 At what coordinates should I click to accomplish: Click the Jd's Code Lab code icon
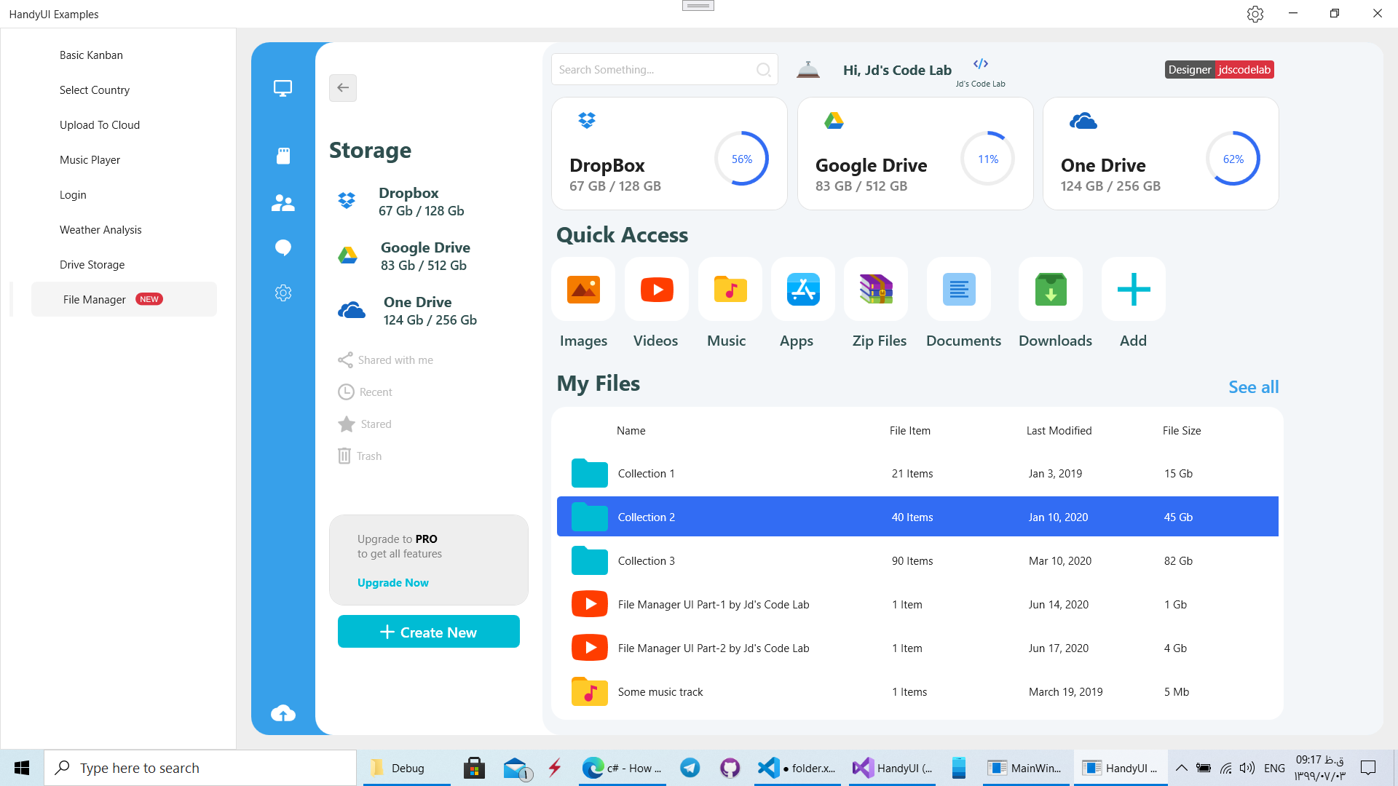coord(981,64)
